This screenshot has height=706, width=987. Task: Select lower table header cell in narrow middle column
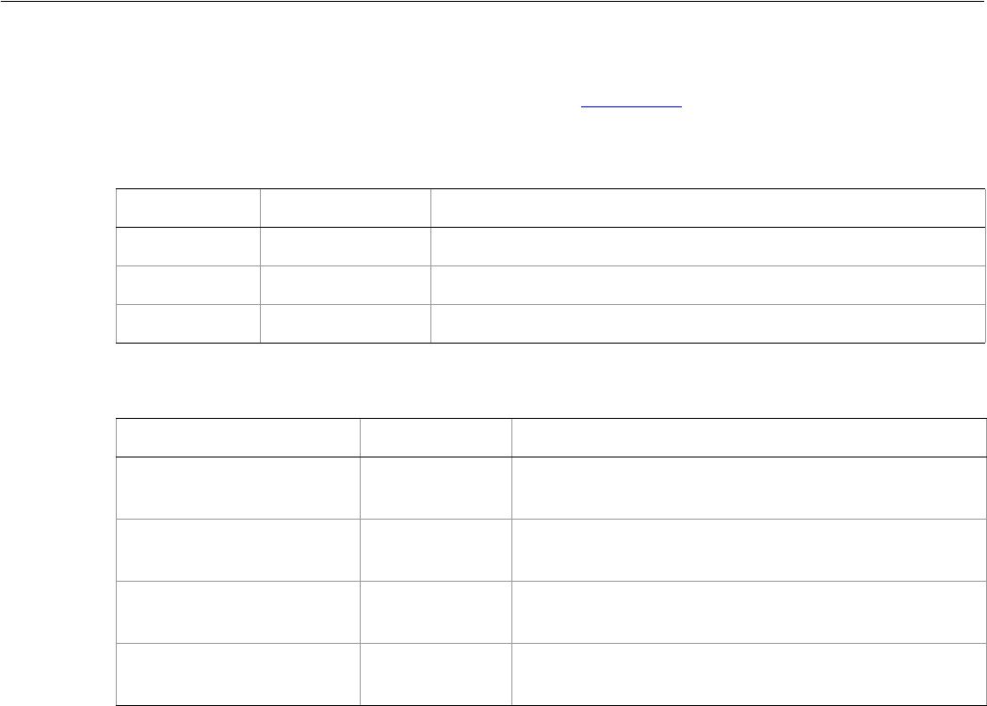[x=436, y=438]
